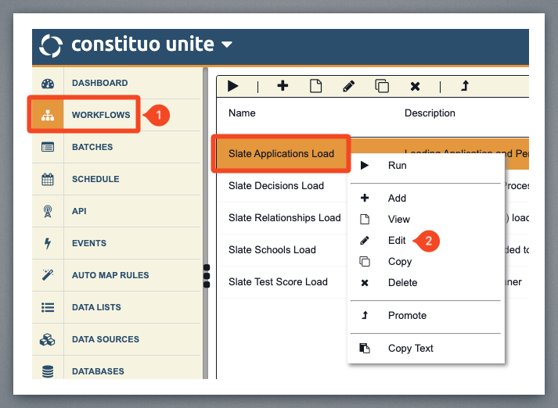
Task: Click the Workflows hierarchy icon
Action: click(48, 115)
